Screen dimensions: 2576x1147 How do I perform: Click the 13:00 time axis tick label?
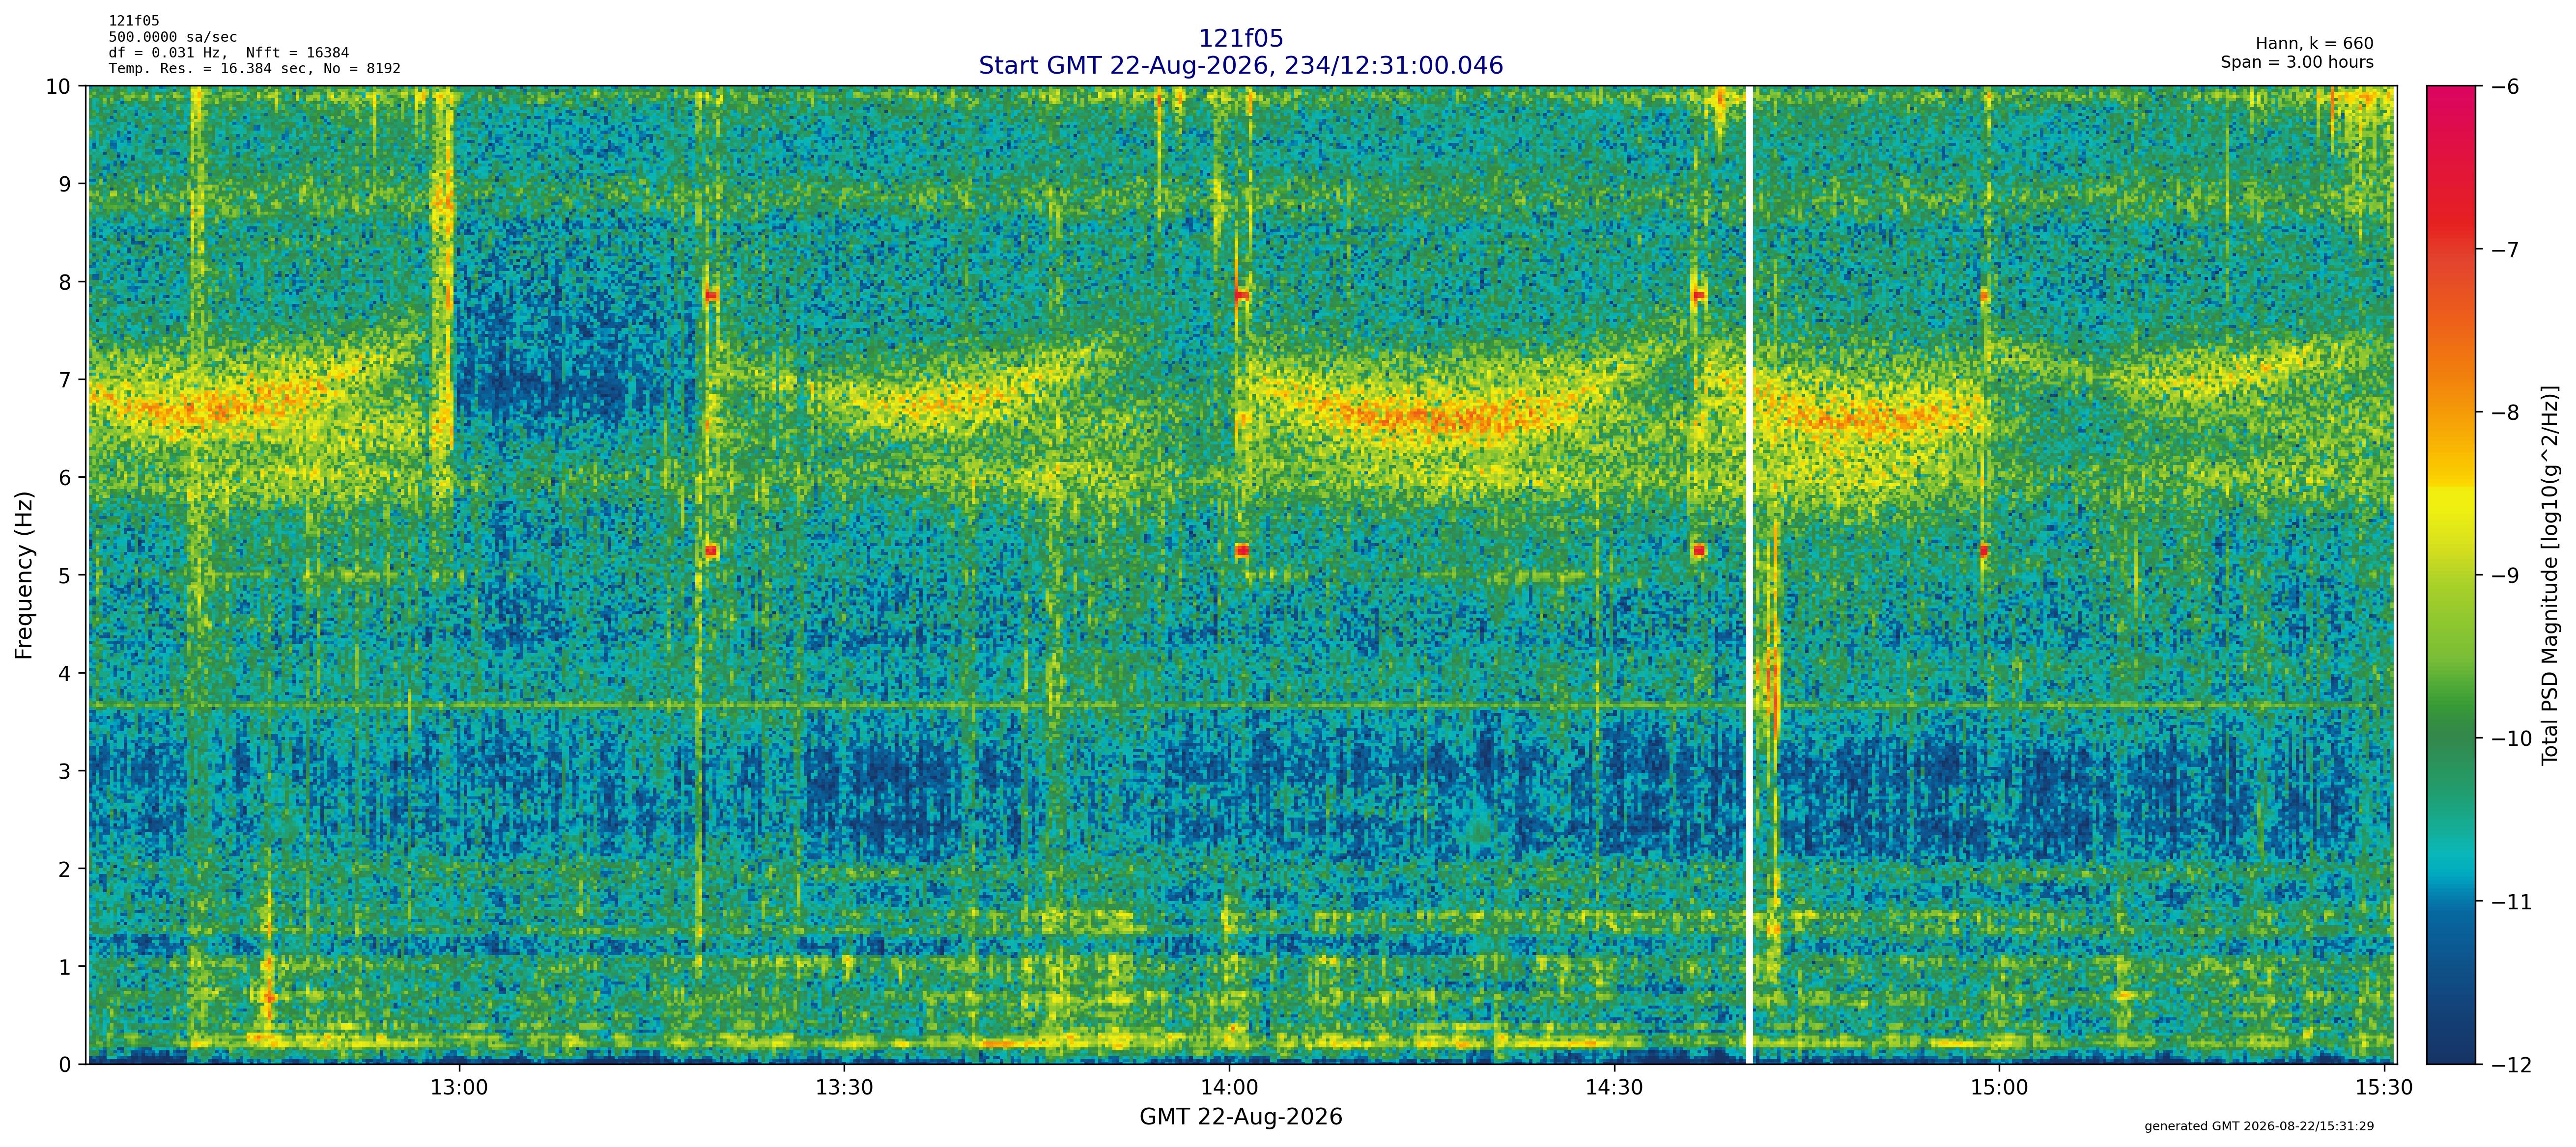coord(459,1087)
